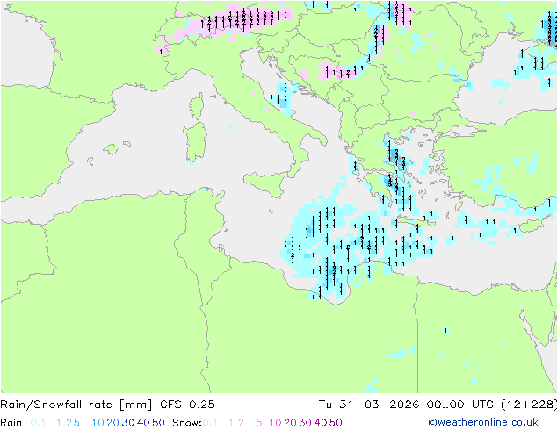
Task: Select the Snow 0.1 legend value
Action: 210,423
